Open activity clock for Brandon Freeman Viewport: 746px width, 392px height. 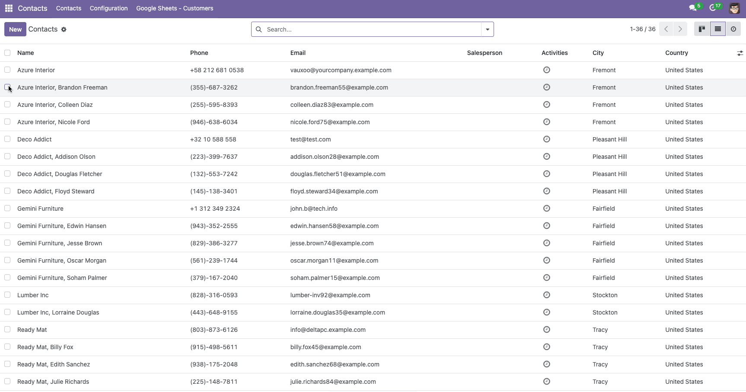[547, 87]
